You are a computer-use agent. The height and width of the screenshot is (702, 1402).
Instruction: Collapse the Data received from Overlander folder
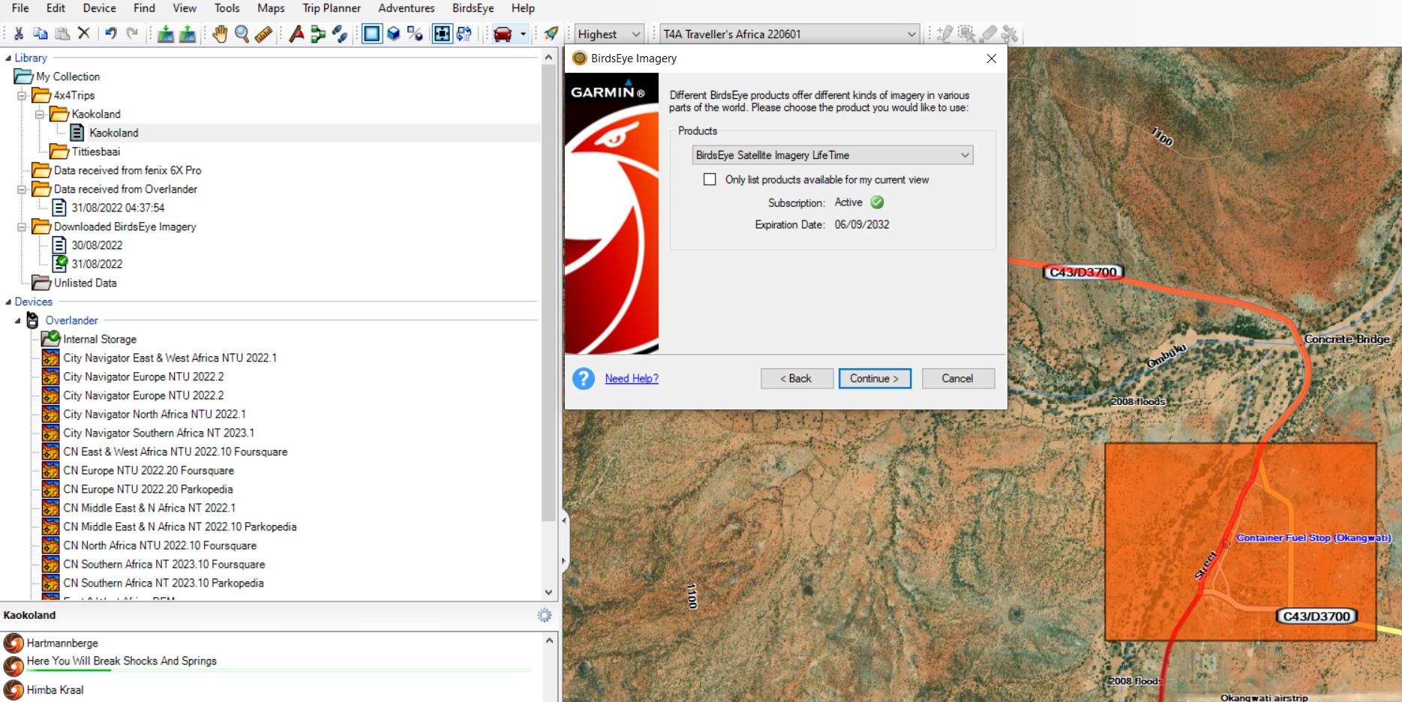click(x=22, y=189)
